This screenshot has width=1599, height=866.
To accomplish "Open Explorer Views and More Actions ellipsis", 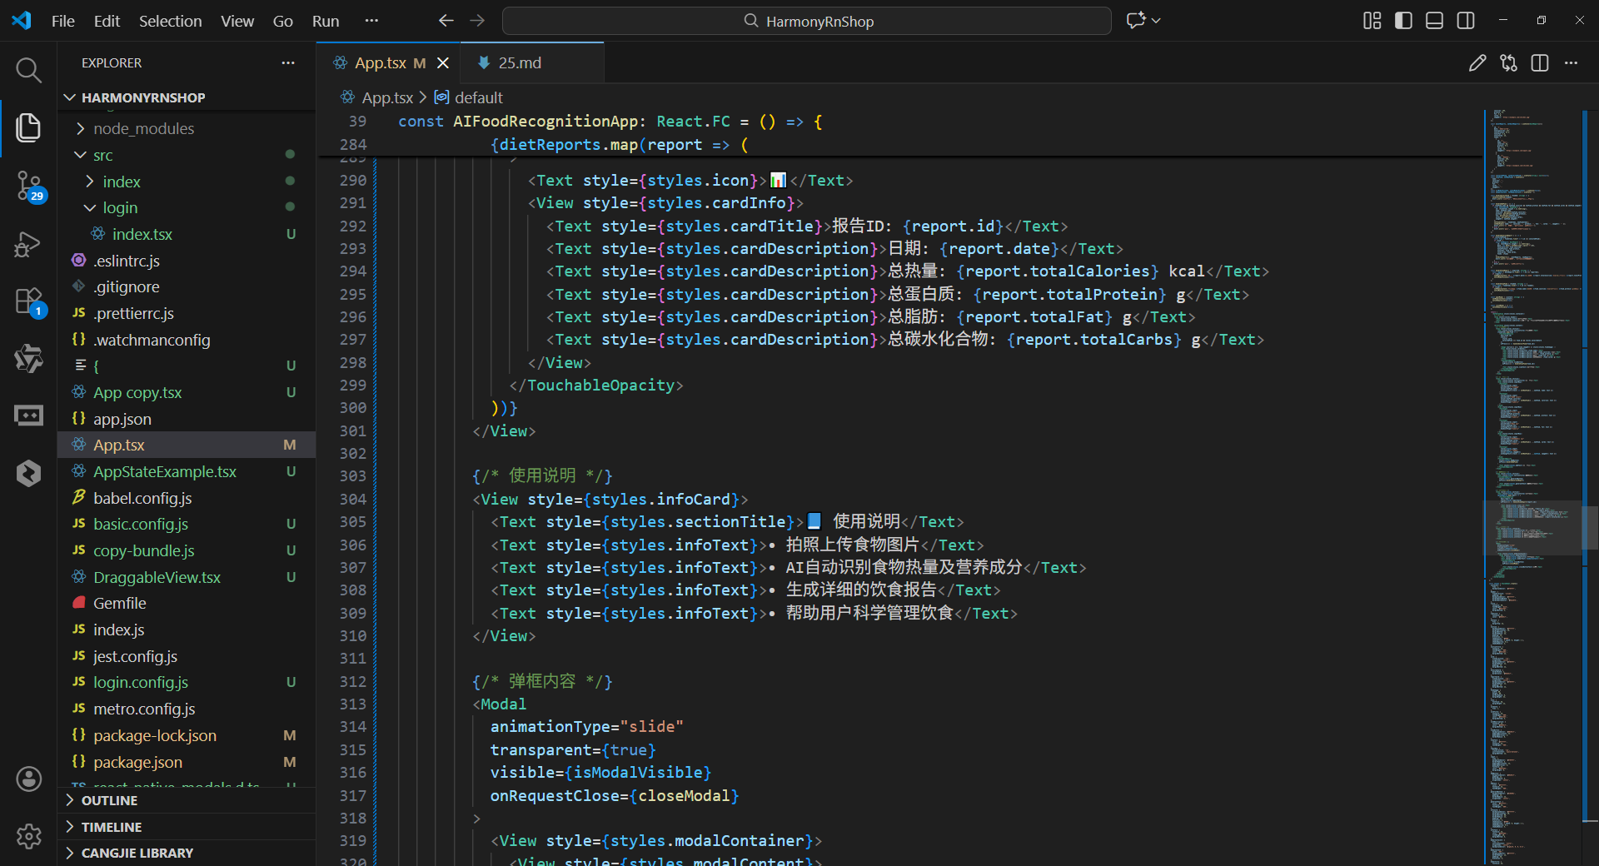I will [288, 63].
